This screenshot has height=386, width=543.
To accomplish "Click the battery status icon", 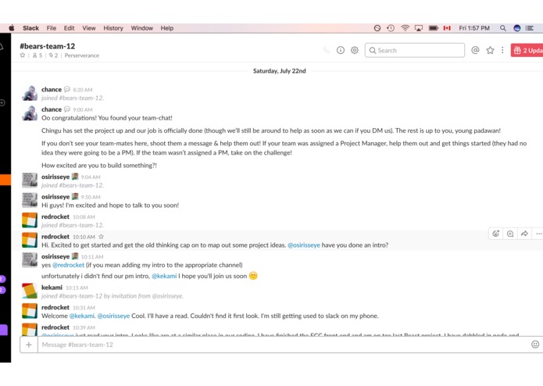I will point(433,28).
